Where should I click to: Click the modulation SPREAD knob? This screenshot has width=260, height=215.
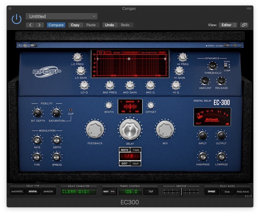[x=57, y=157]
